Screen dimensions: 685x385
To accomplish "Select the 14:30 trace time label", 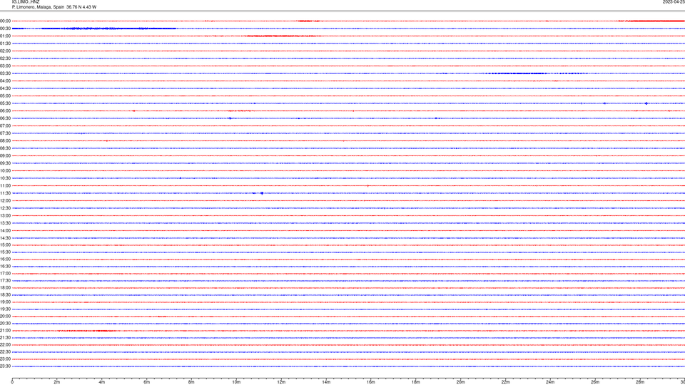I will pyautogui.click(x=5, y=238).
